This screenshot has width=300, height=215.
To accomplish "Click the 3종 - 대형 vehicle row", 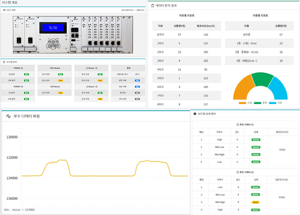I will [259, 61].
